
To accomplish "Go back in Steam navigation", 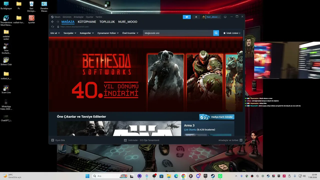I will click(x=52, y=22).
